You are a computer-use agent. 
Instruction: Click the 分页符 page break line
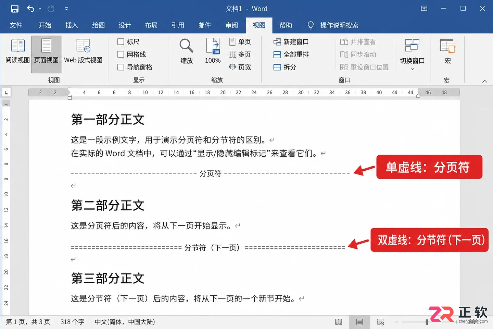pyautogui.click(x=210, y=173)
